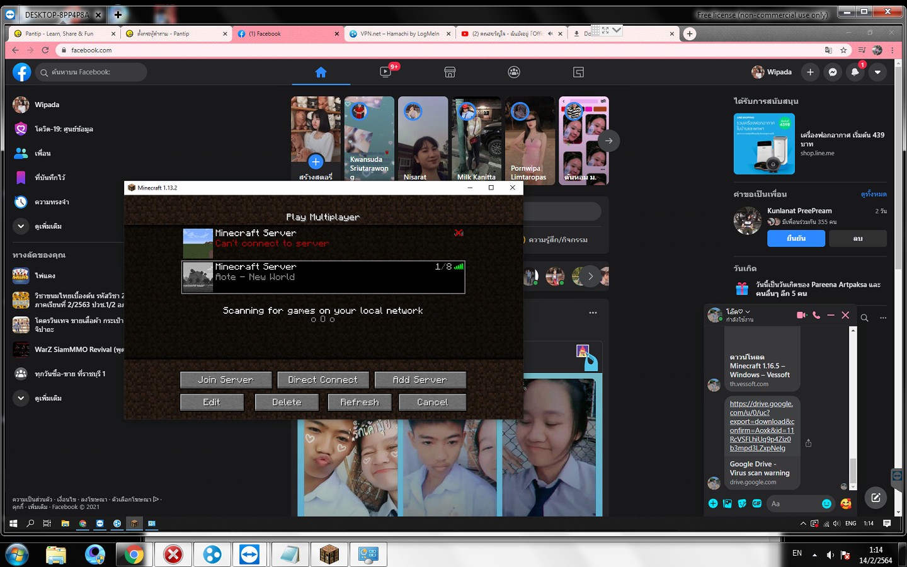The width and height of the screenshot is (907, 567).
Task: Select the "Note - New World" server entry
Action: point(323,277)
